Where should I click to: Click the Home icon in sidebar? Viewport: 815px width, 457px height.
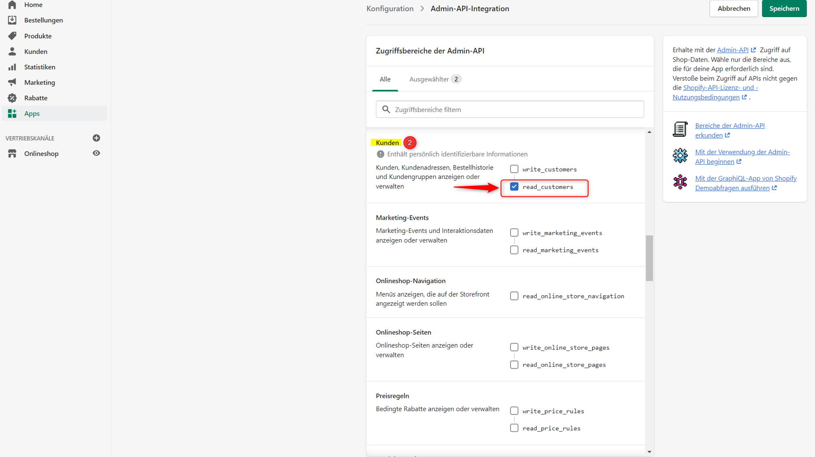pos(12,5)
